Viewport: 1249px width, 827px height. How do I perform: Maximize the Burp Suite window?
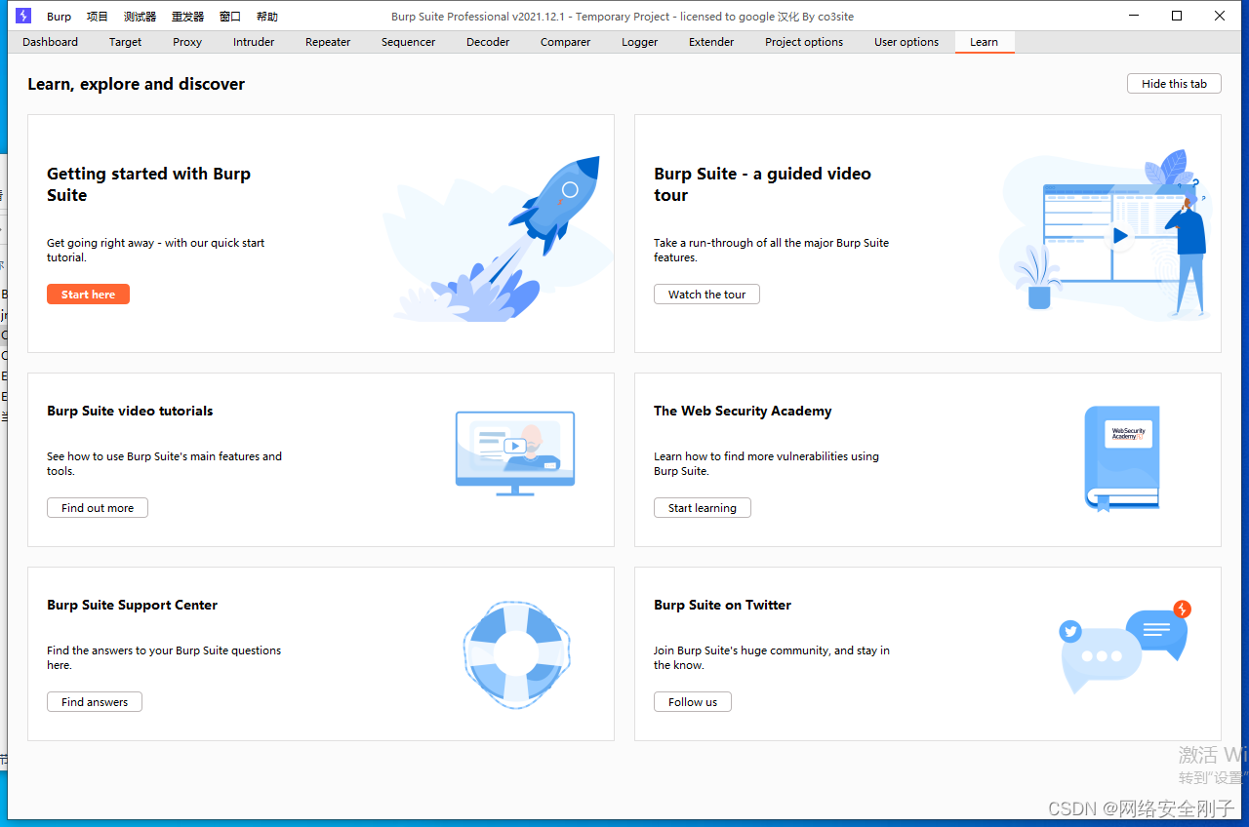click(x=1177, y=16)
